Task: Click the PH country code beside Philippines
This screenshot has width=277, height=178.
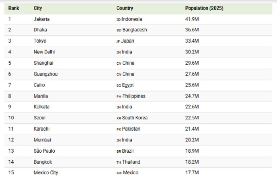Action: (119, 97)
